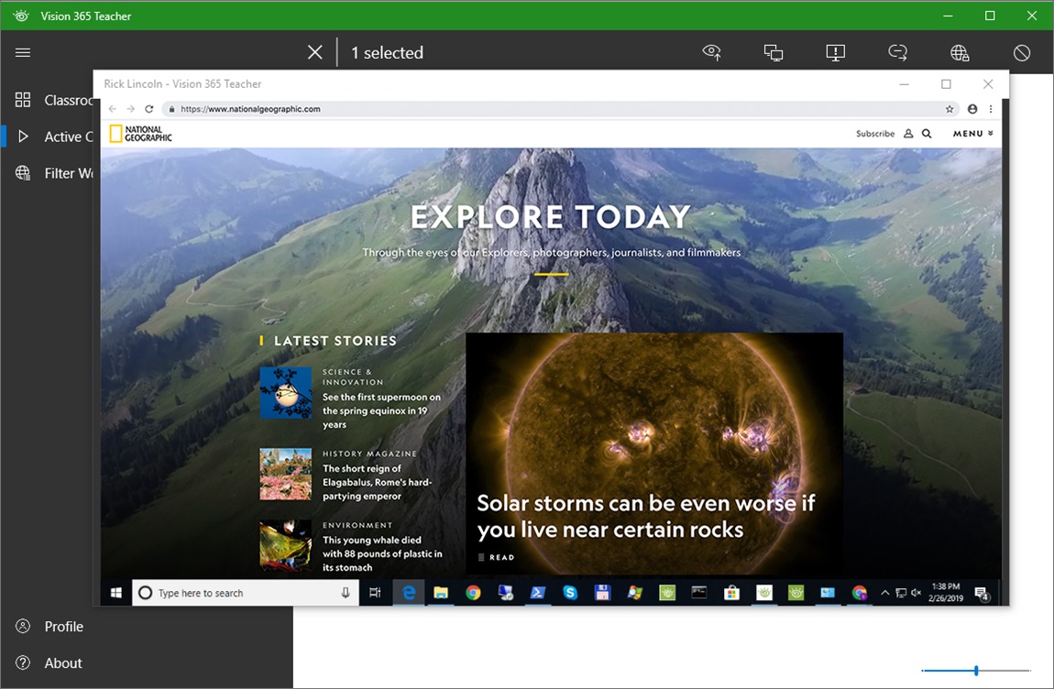
Task: Click the muted volume tray icon
Action: (x=916, y=593)
